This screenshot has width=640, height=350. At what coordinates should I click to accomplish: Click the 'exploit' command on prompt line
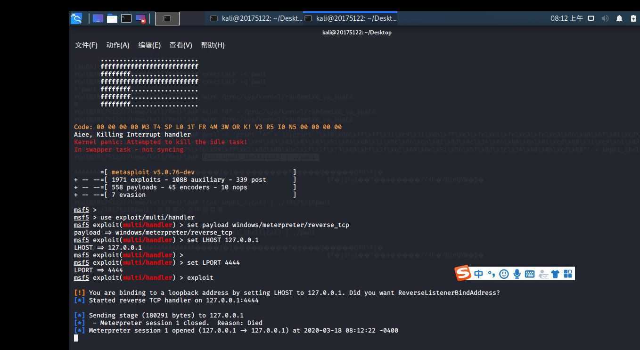[x=200, y=277]
